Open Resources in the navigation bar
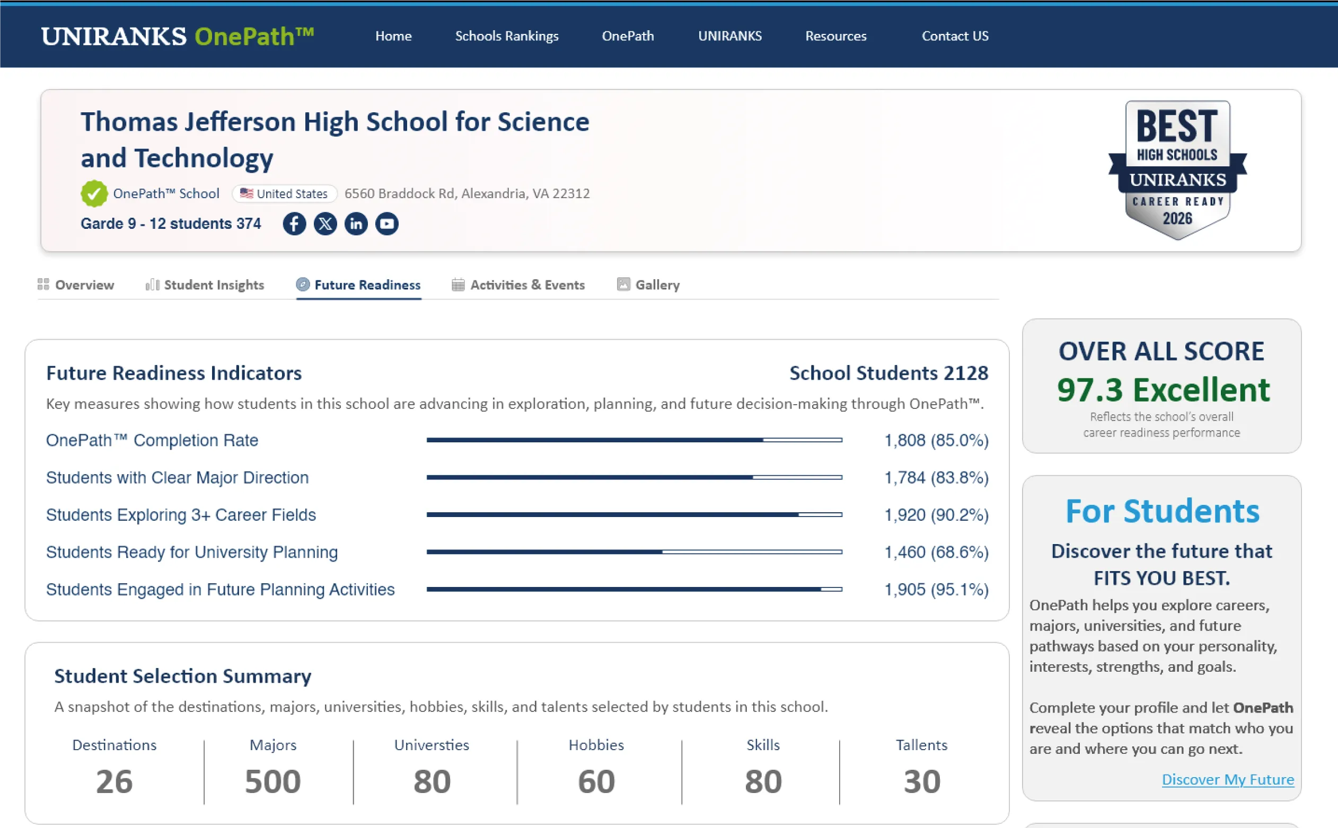 point(836,36)
